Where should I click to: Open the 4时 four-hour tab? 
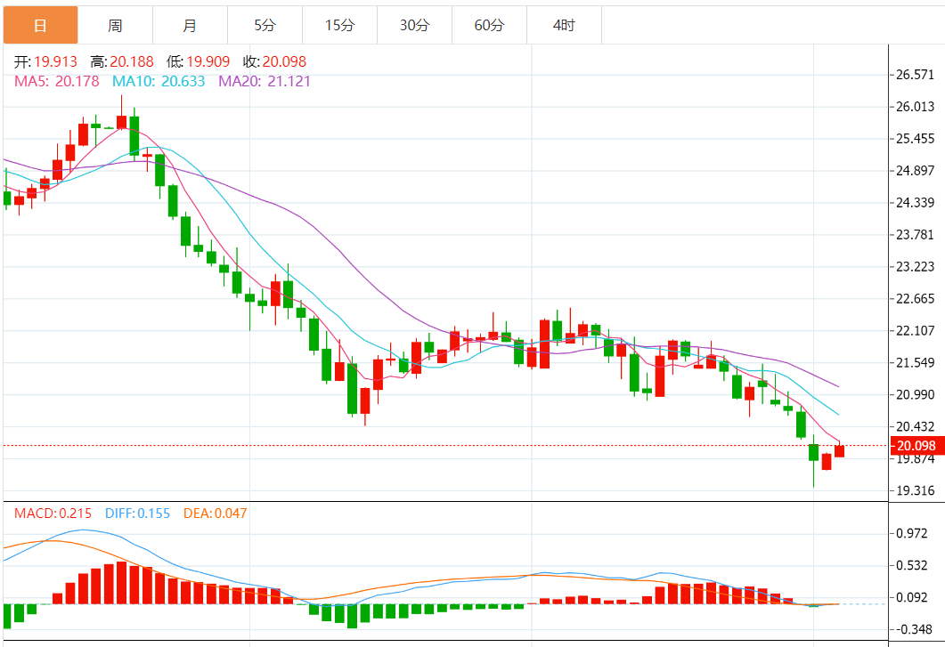tap(564, 25)
